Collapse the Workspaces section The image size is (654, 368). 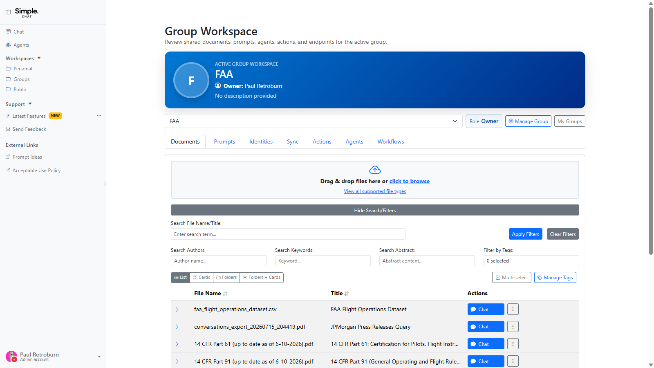pos(23,58)
